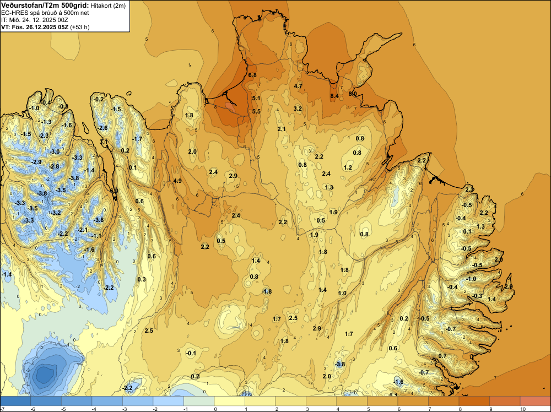Click the legend color swatch between 7 and 8
Image resolution: width=551 pixels, height=412 pixels.
444,401
